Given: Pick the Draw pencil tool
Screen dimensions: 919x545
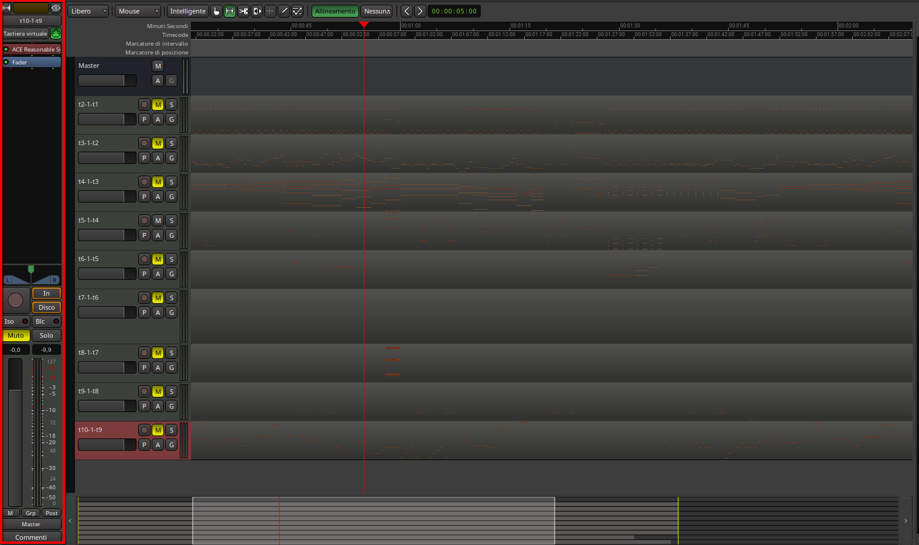Looking at the screenshot, I should 283,11.
